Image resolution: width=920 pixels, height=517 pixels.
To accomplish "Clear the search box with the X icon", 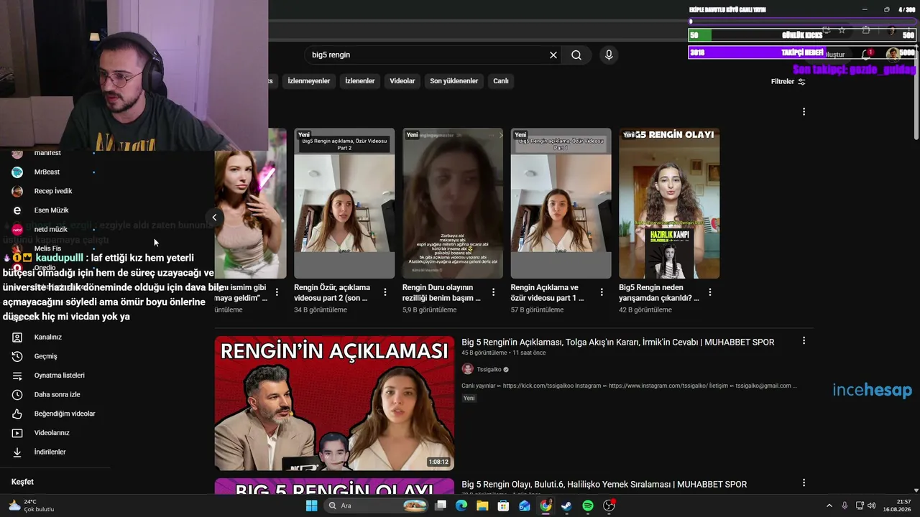I will click(553, 55).
